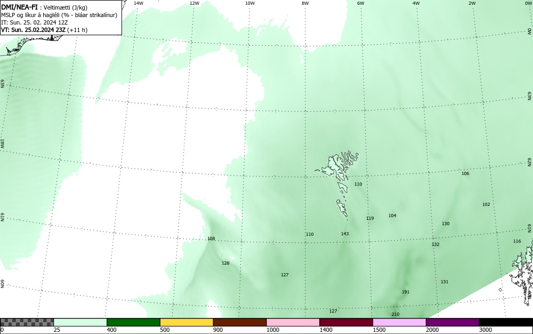Screen dimensions: 533x334
Task: Click the 12W longitude label
Action: point(194,3)
